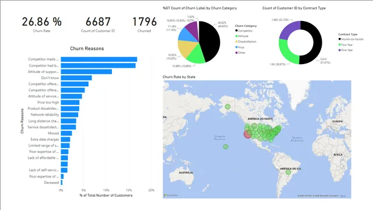Click the 1796 Churned card
The width and height of the screenshot is (373, 210).
(x=145, y=24)
